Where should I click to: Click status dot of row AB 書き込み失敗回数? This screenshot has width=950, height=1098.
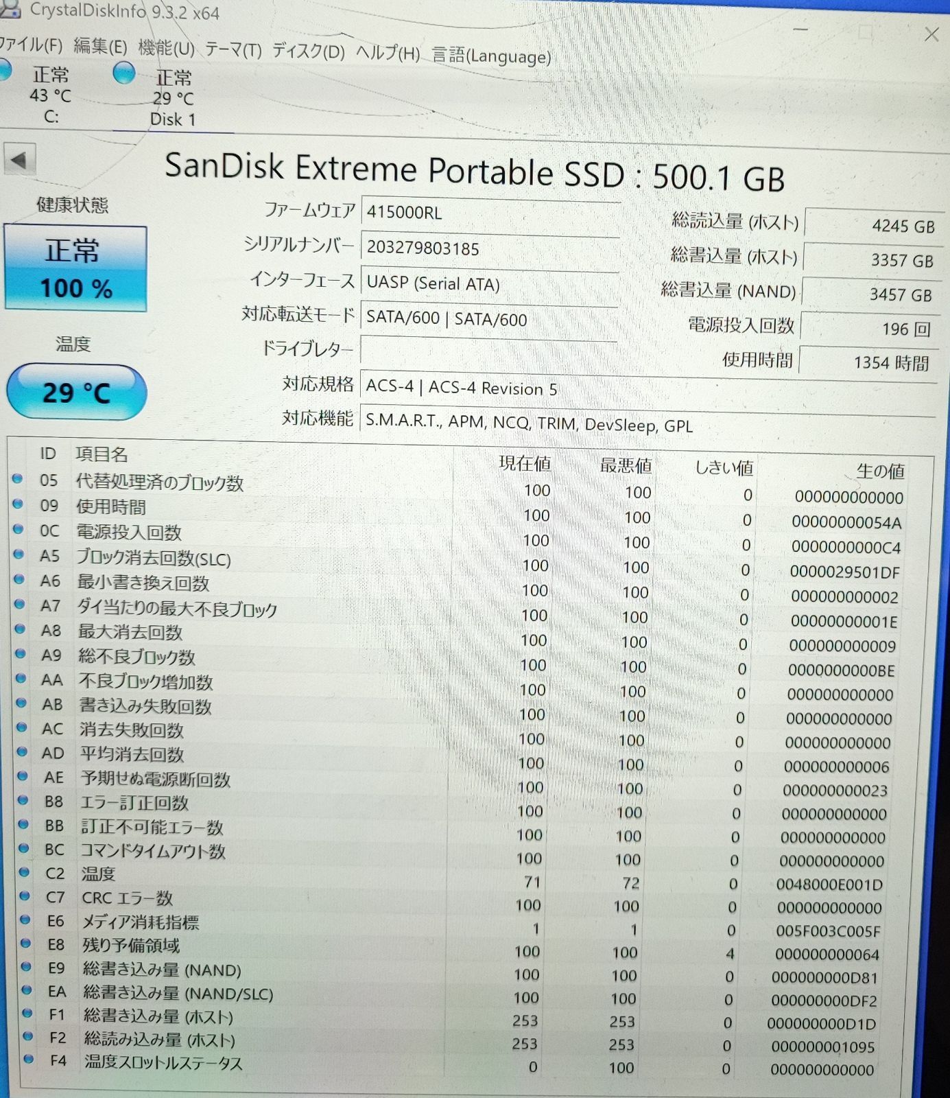point(21,703)
